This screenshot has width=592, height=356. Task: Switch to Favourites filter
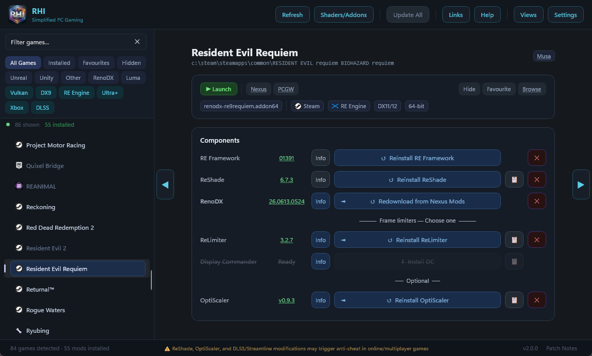pos(96,63)
